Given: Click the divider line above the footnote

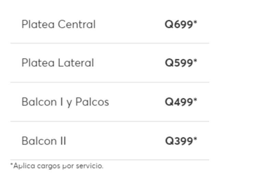Looking at the screenshot, I should point(110,160).
